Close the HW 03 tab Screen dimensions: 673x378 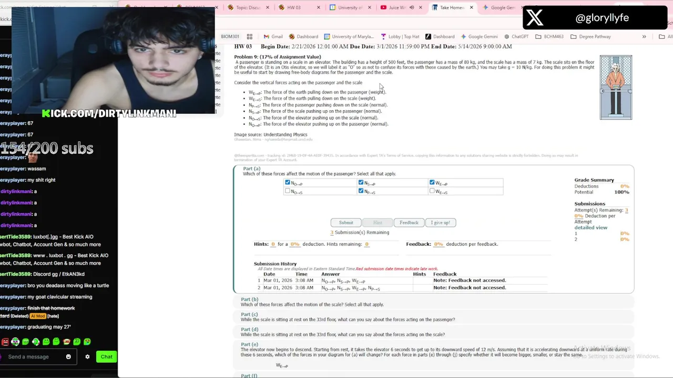(x=319, y=7)
